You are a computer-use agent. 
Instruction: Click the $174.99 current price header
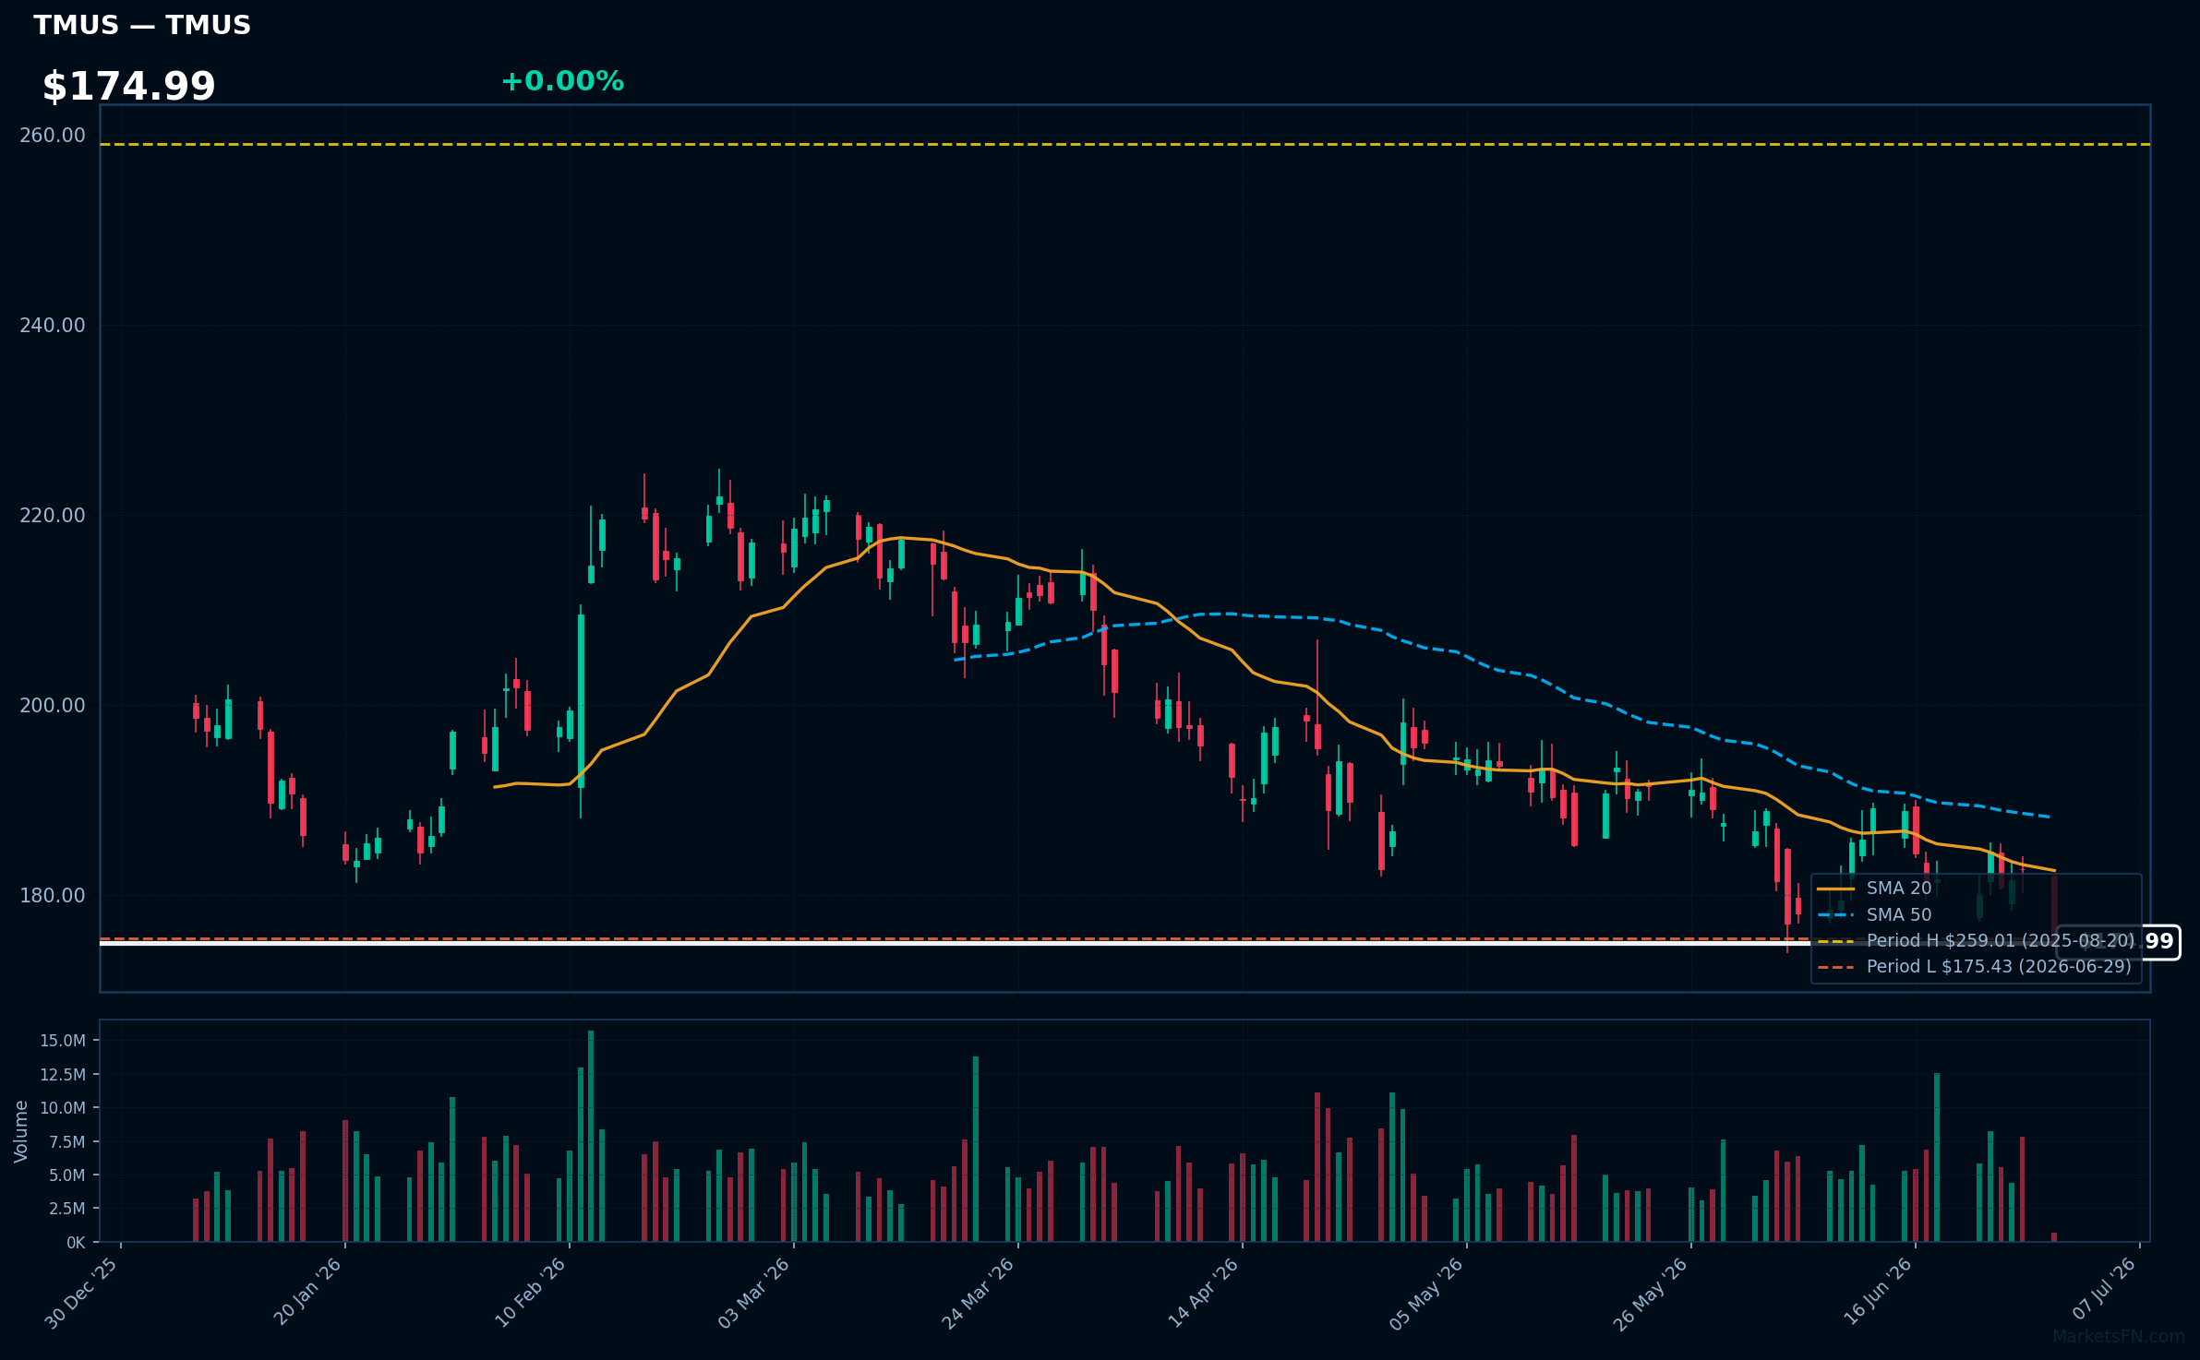tap(128, 87)
